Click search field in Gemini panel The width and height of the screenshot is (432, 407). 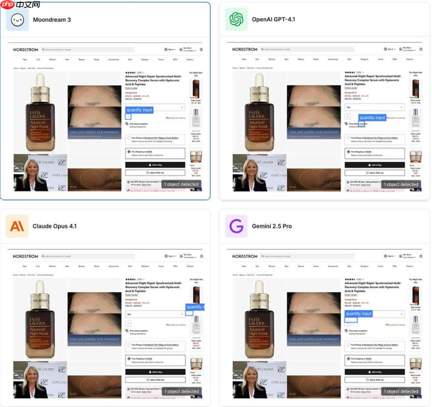click(x=307, y=256)
